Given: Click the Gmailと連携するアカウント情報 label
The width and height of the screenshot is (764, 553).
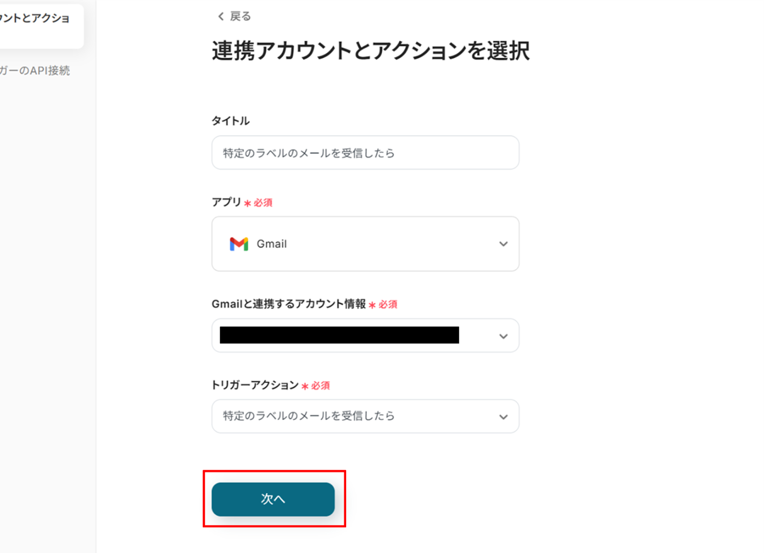Looking at the screenshot, I should coord(288,304).
